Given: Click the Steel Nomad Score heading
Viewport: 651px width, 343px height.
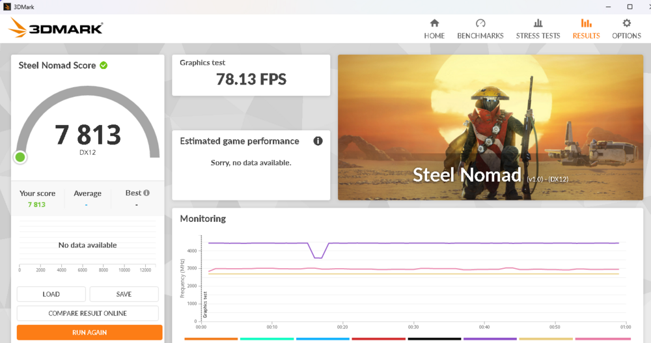Looking at the screenshot, I should [57, 65].
